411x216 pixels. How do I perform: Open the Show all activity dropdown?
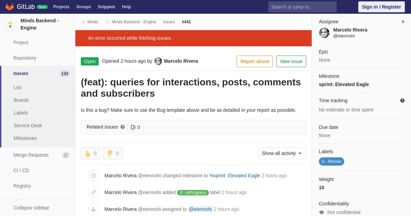click(x=282, y=153)
